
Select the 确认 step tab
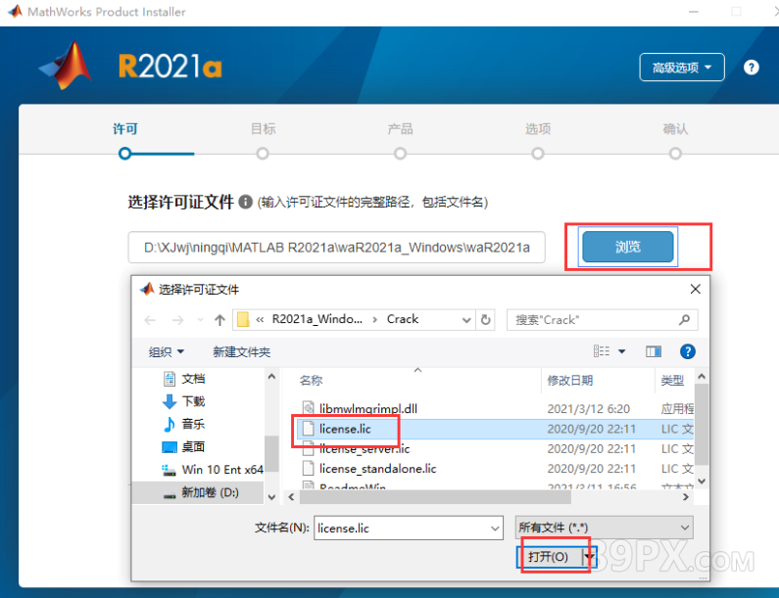[675, 129]
